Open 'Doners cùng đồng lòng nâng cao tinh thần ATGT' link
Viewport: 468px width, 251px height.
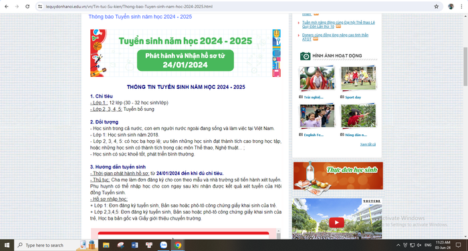[335, 37]
